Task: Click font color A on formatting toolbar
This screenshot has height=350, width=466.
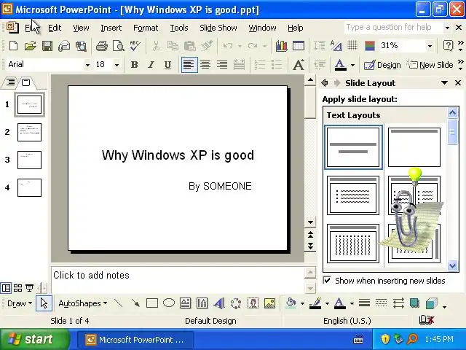Action: pyautogui.click(x=340, y=65)
